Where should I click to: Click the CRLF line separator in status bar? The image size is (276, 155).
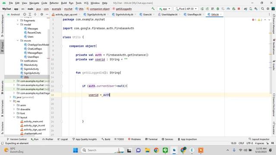241,143
